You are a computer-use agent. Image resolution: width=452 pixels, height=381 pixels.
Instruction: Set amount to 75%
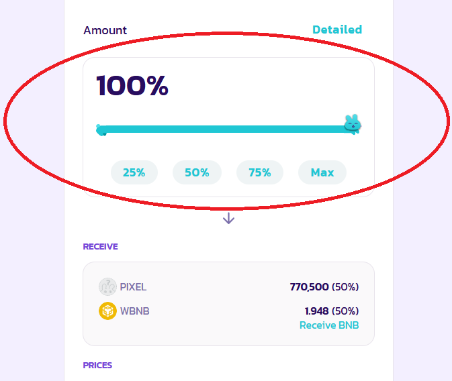point(260,172)
